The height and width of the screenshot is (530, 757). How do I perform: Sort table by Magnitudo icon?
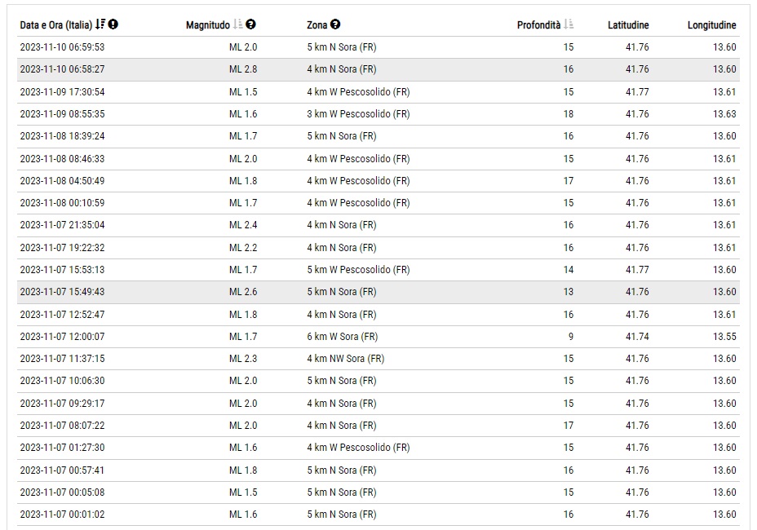238,24
